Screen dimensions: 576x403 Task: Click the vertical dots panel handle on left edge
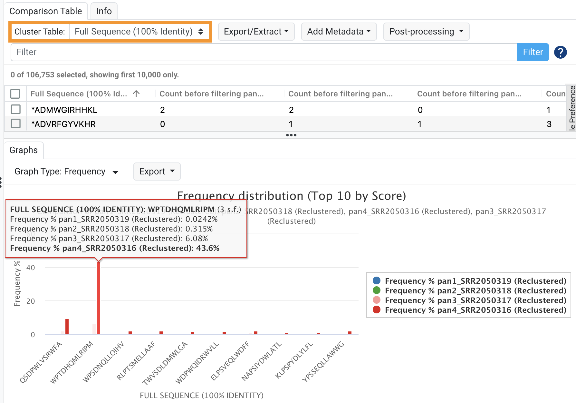tap(1, 182)
